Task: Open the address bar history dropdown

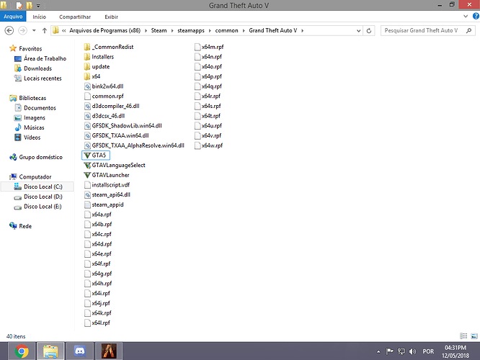Action: tap(358, 30)
